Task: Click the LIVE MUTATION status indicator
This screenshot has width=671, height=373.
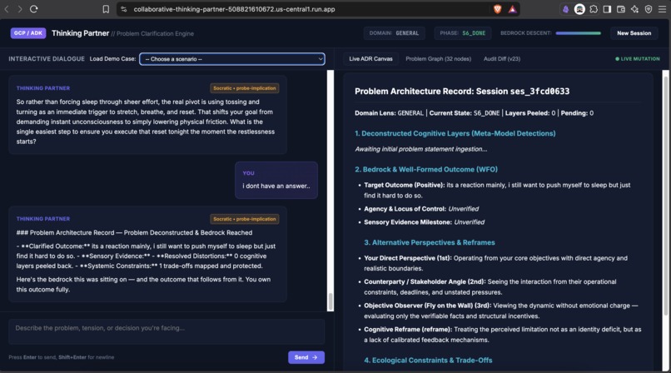Action: 637,58
